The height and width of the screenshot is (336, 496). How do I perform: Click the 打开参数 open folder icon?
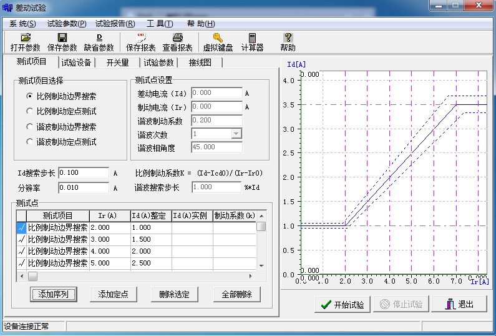point(25,37)
